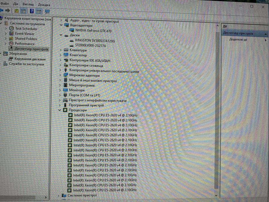Select Миша й інші вказівні пристрої row
Screen dimensions: 269x202
(93, 81)
